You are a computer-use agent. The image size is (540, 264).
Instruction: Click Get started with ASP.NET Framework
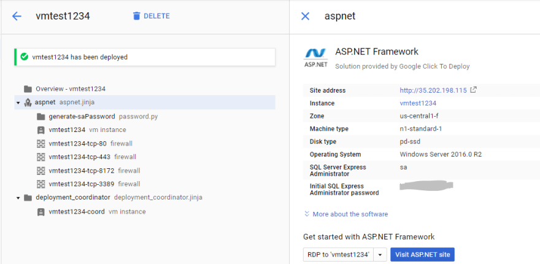(369, 237)
